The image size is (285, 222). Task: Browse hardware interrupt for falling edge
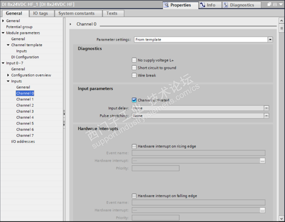262,210
